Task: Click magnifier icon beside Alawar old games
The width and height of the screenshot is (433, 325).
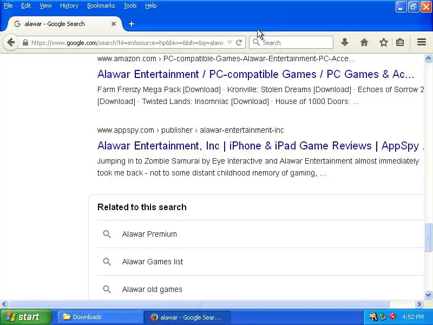Action: pos(107,289)
